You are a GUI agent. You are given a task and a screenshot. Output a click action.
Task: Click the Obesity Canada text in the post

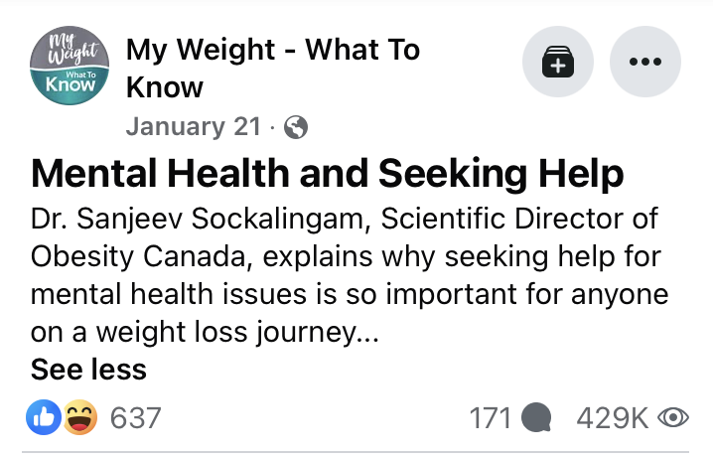(139, 257)
